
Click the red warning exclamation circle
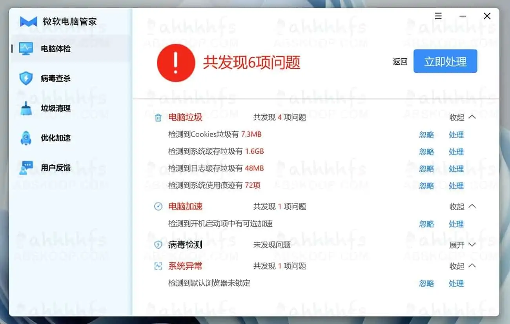pos(176,63)
